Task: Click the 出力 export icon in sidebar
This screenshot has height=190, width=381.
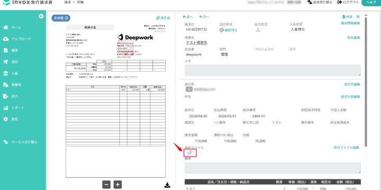Action: (6, 96)
